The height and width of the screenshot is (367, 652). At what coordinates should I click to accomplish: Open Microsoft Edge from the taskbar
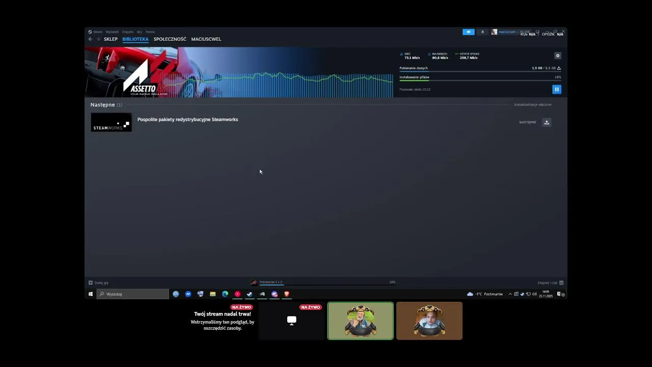225,294
